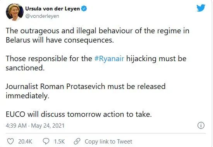
Task: Like the tweet with the heart icon
Action: pyautogui.click(x=10, y=141)
